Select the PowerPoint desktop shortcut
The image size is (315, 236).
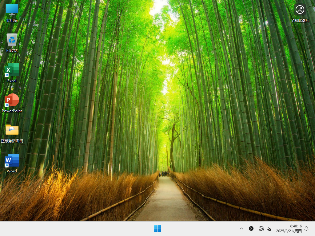tap(12, 100)
